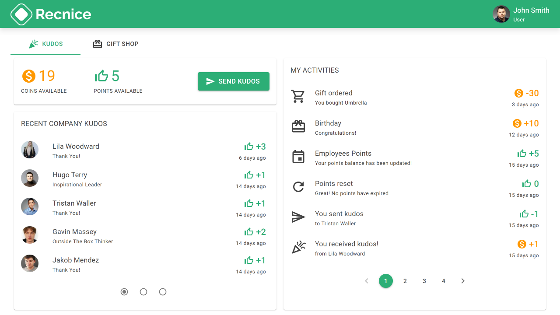Click the My Activities heading
Screen dimensions: 560x315
pyautogui.click(x=315, y=70)
